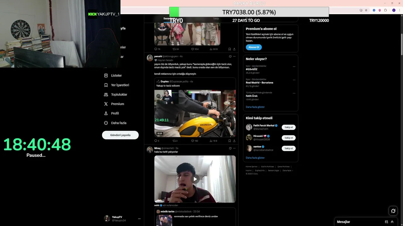Bookmark the top post with 504 likes
The height and width of the screenshot is (226, 403).
pos(230,49)
